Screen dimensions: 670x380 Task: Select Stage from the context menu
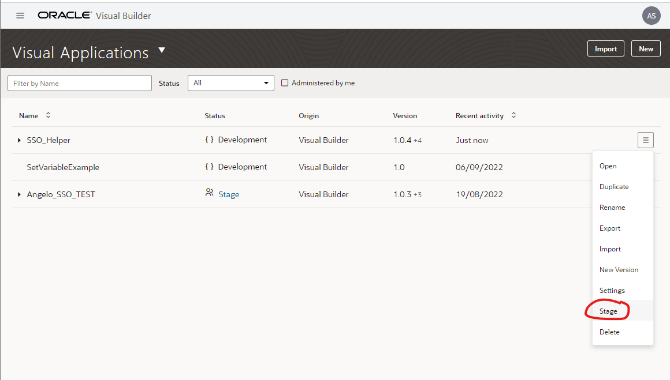click(x=608, y=311)
